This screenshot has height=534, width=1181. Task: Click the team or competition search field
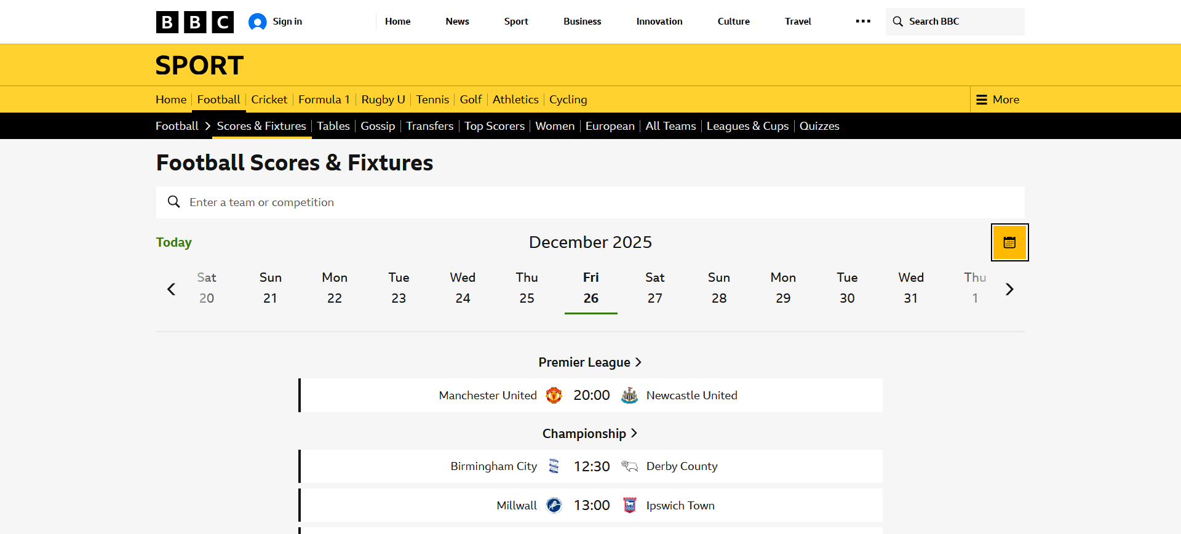point(590,202)
